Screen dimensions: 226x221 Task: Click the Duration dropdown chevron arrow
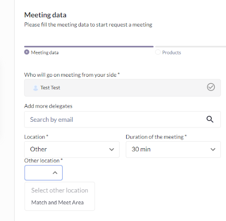(x=213, y=150)
